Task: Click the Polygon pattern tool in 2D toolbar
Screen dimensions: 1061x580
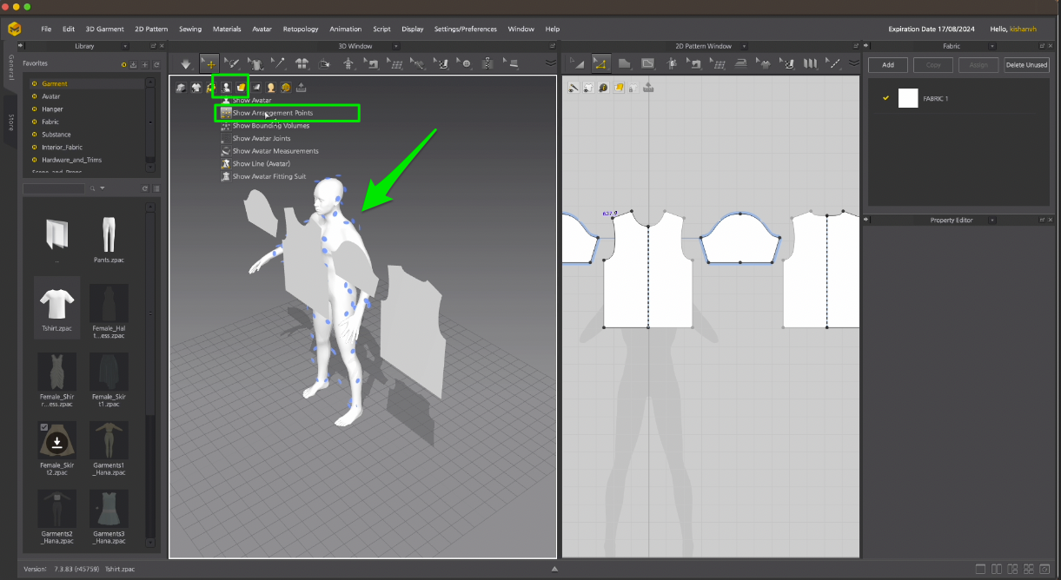Action: (x=624, y=63)
